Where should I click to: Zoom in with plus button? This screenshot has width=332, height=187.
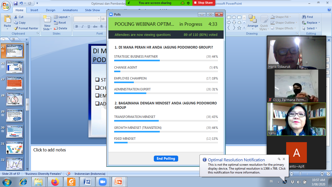[322, 174]
